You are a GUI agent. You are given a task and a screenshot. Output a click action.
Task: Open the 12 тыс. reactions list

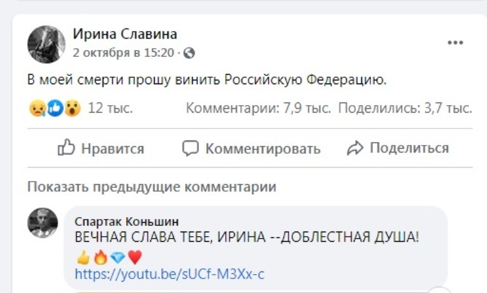tap(110, 109)
